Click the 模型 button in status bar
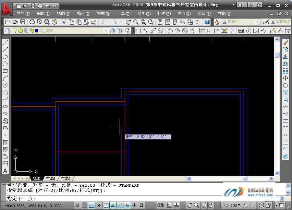Viewport: 292px width, 210px height. pos(161,205)
